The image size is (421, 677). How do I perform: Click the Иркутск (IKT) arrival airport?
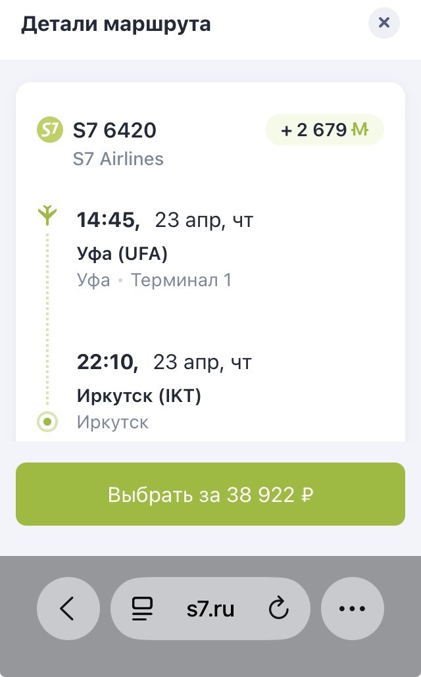tap(139, 395)
